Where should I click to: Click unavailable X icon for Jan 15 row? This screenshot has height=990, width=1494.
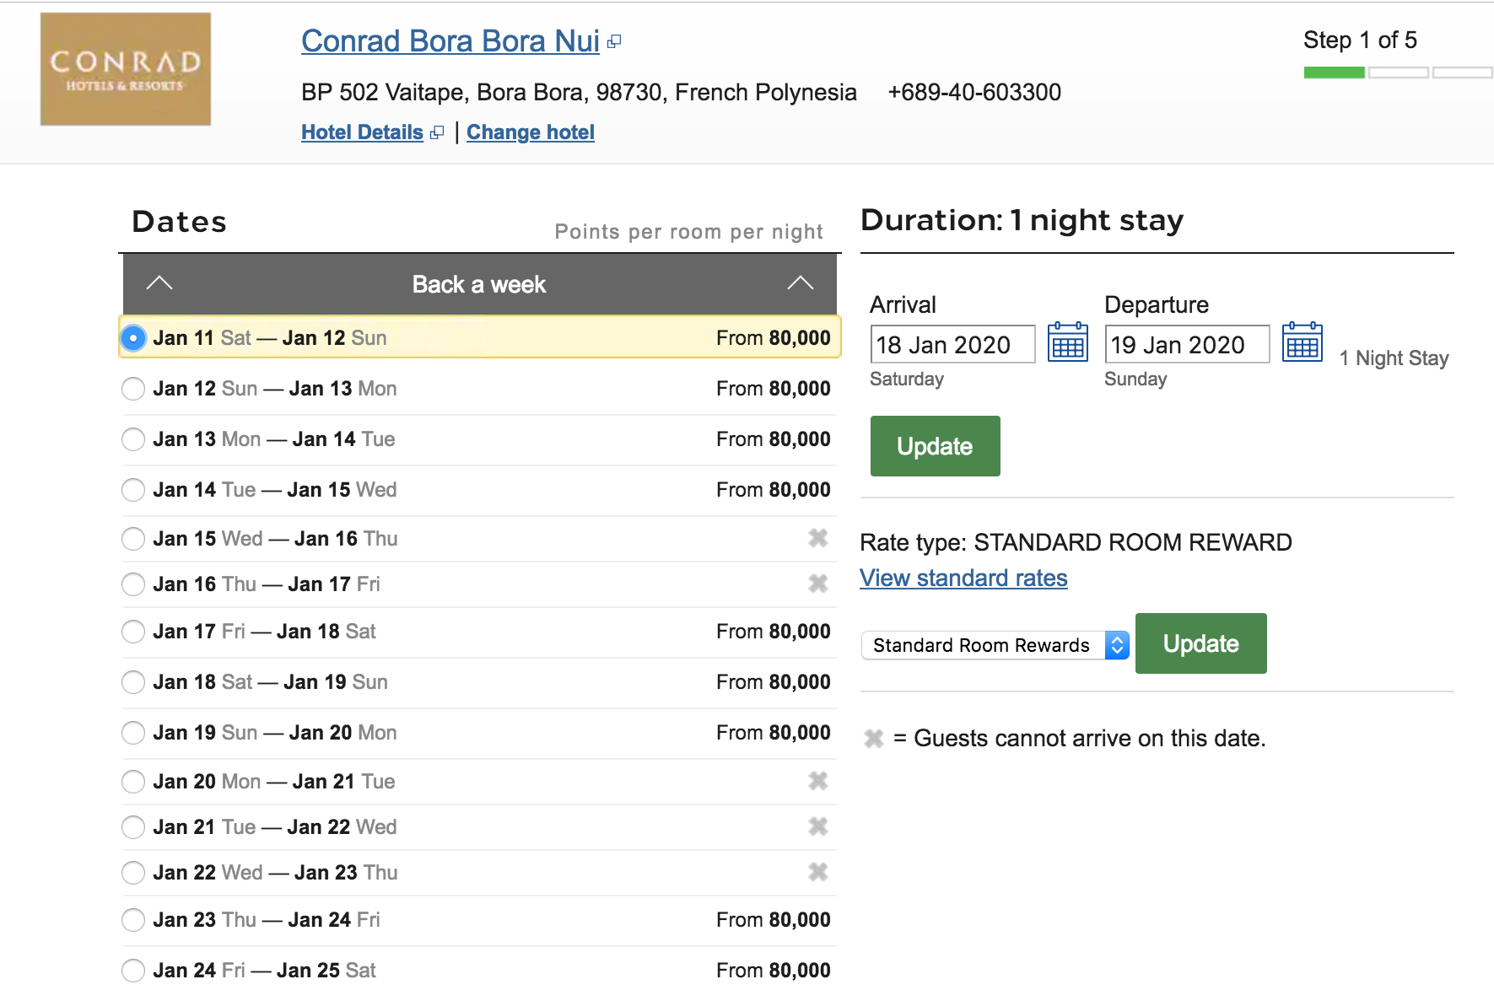point(817,538)
